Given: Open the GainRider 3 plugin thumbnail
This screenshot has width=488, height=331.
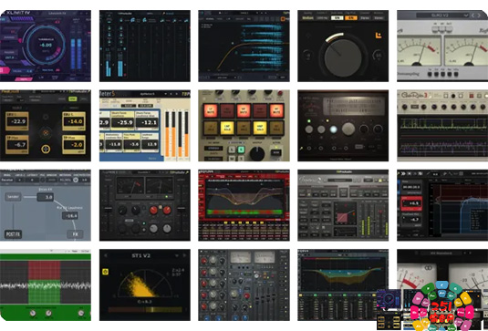Looking at the screenshot, I should (442, 126).
